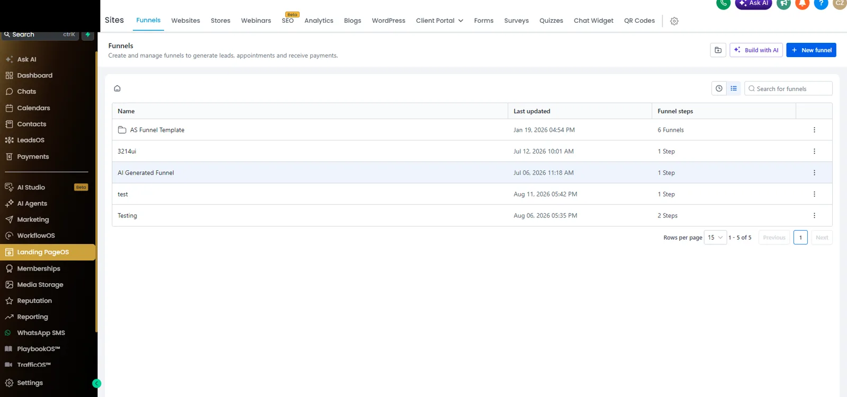
Task: Switch to the Chat Widget tab
Action: 593,21
